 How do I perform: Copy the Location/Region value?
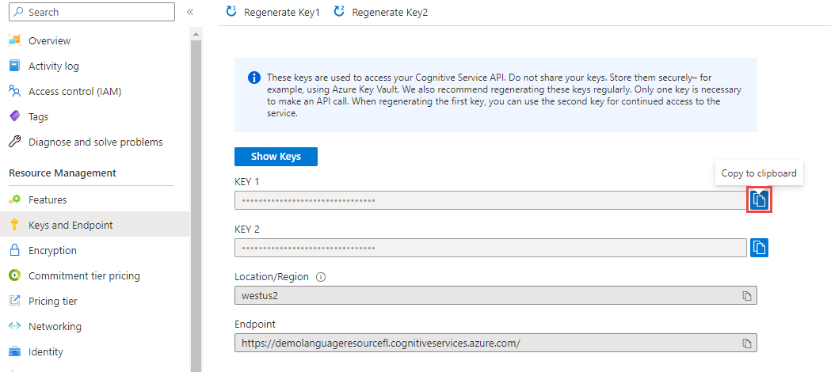click(747, 295)
